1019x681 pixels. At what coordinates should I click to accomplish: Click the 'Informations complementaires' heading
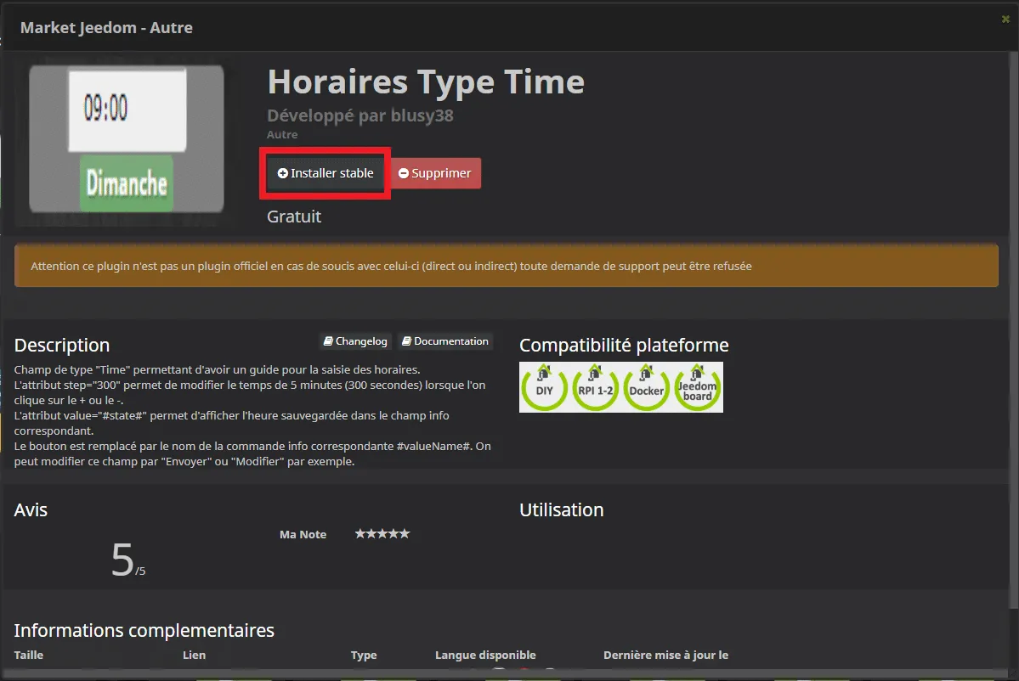pos(144,630)
